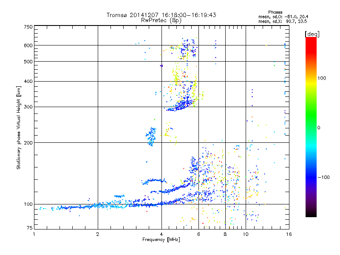Click the blue echo cluster near 3.6 MHz, 210 km
The height and width of the screenshot is (255, 340).
pos(151,136)
